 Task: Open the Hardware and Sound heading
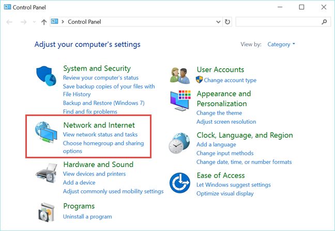(x=99, y=164)
